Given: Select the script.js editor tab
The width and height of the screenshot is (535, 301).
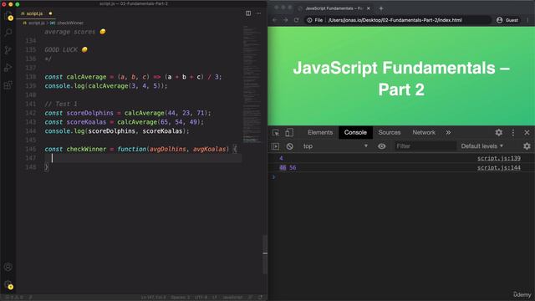Looking at the screenshot, I should (x=36, y=13).
